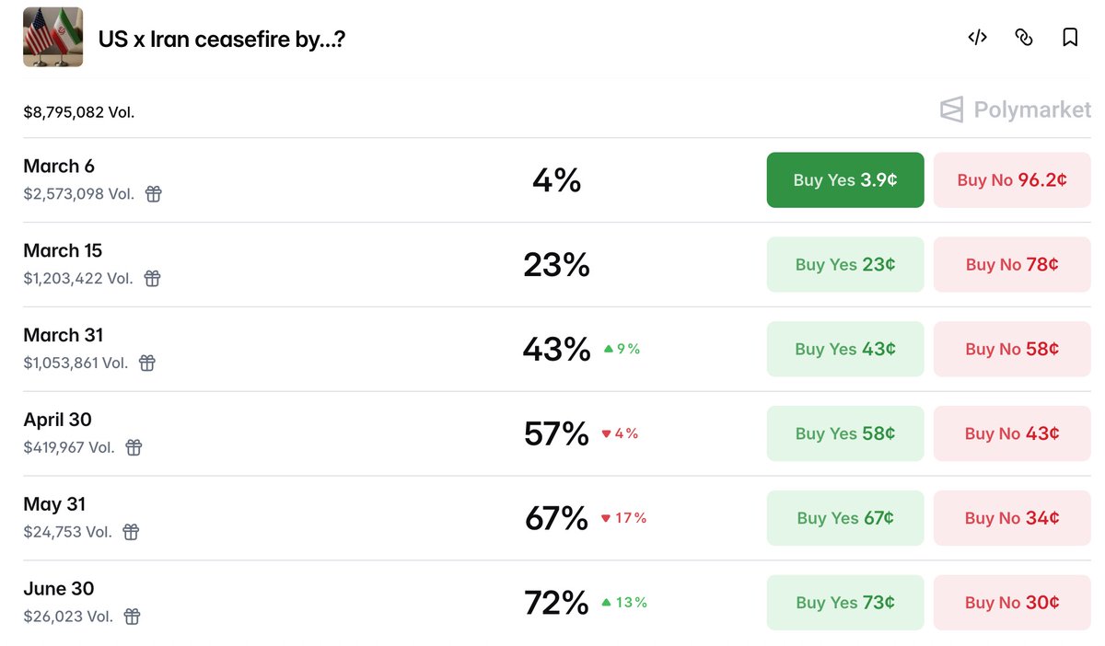Screen dimensions: 1105x646
Task: Click the market title US x Iran ceasefire
Action: [x=222, y=40]
